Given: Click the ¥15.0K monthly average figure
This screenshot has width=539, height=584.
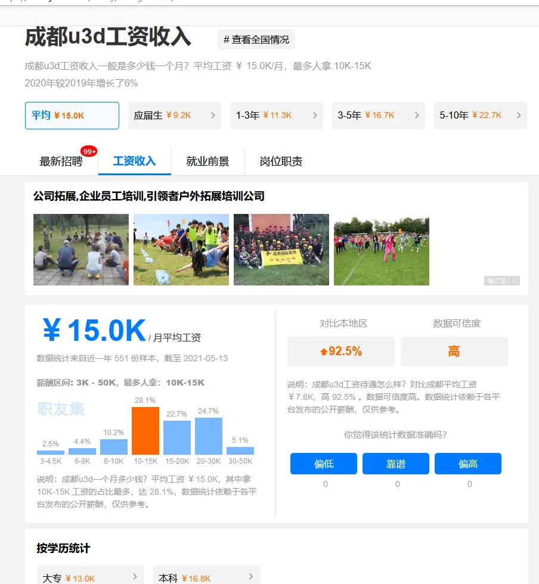Looking at the screenshot, I should pyautogui.click(x=94, y=330).
